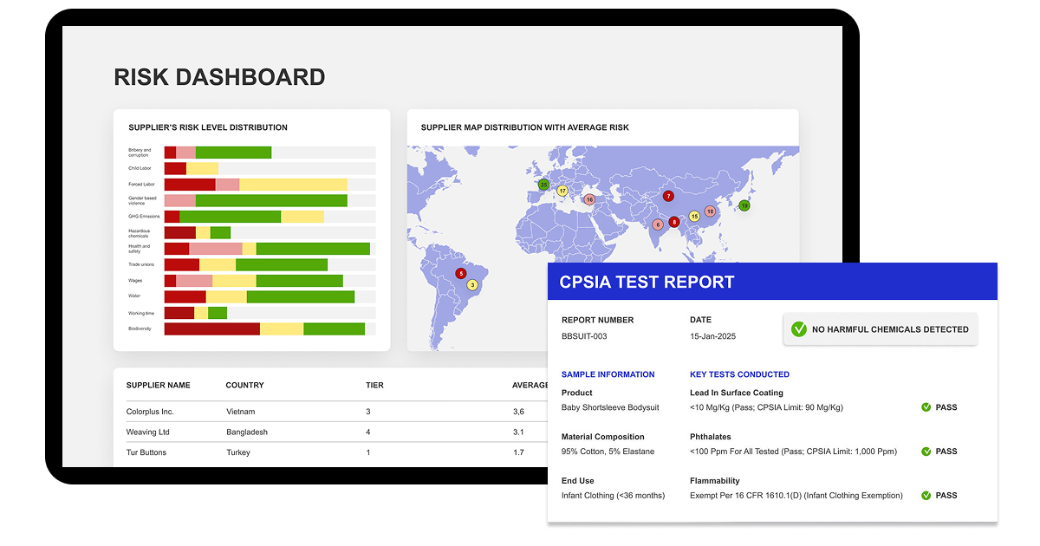This screenshot has height=546, width=1040.
Task: Click green checkmark beside No Harmful Chemicals Detected
Action: click(x=798, y=329)
